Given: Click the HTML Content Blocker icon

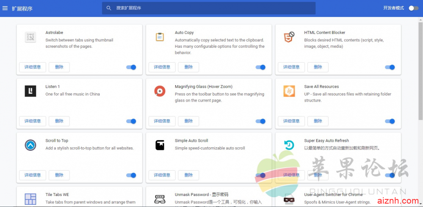Looking at the screenshot, I should coord(289,37).
